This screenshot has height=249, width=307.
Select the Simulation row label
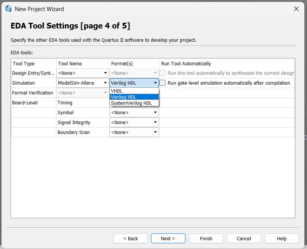click(x=23, y=83)
